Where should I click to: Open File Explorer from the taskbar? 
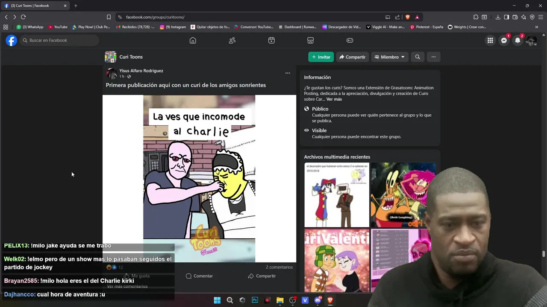(280, 300)
